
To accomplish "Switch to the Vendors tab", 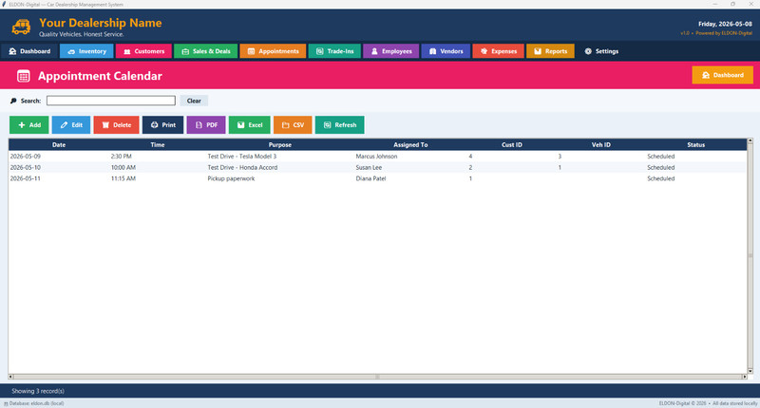I will pyautogui.click(x=446, y=51).
